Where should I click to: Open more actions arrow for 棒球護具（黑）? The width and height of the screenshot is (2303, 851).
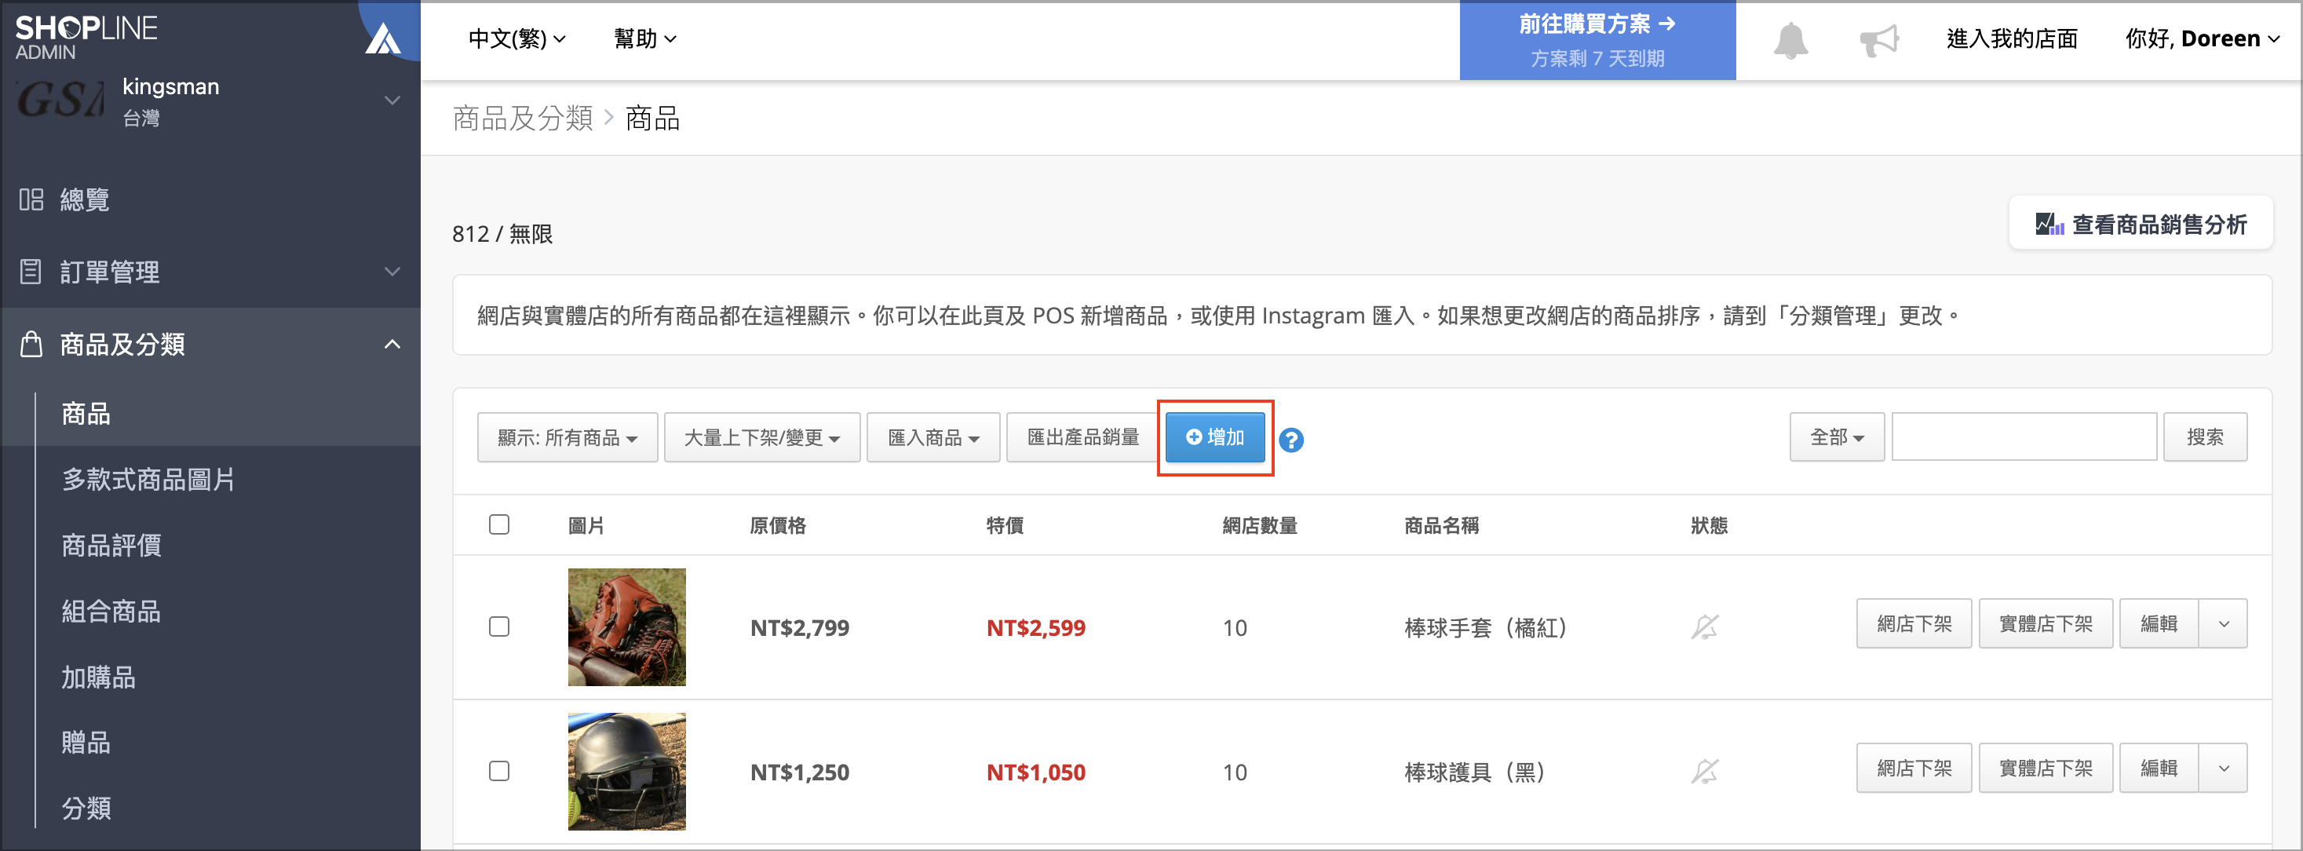tap(2222, 768)
